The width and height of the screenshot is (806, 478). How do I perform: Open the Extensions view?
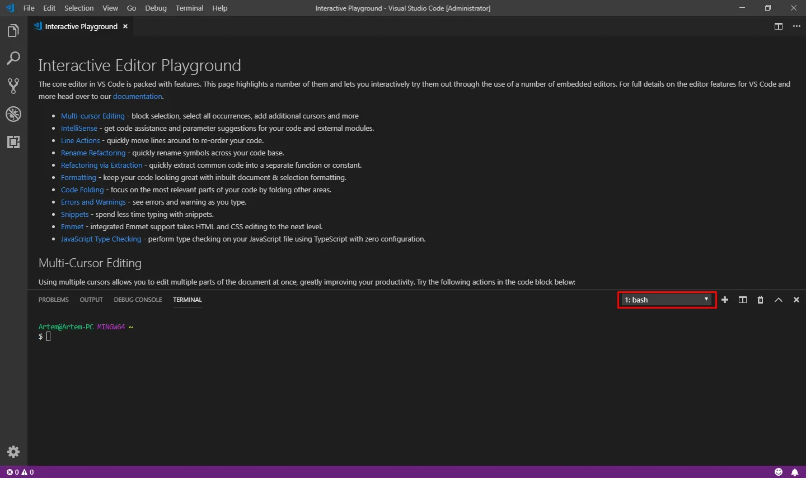click(13, 142)
